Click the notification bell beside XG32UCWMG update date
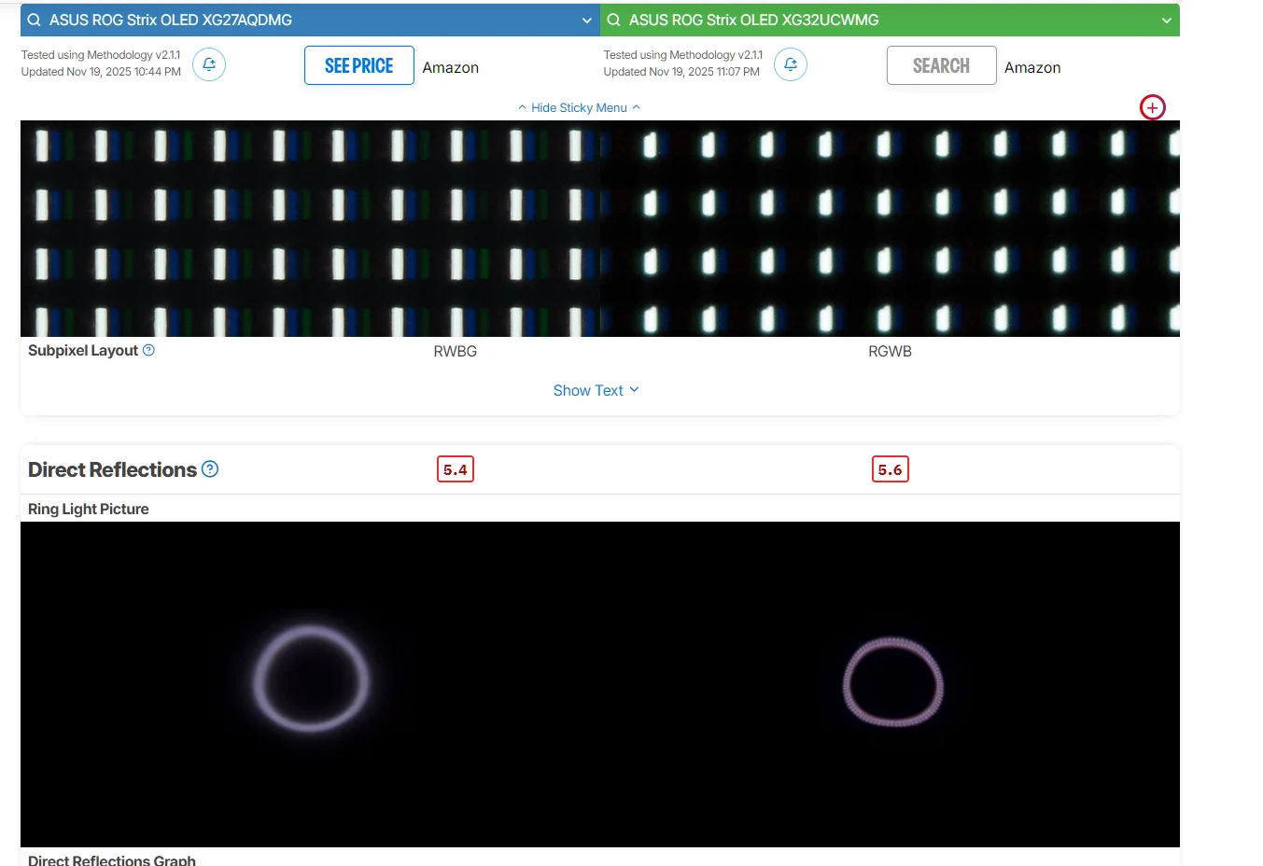The height and width of the screenshot is (866, 1263). pyautogui.click(x=791, y=63)
